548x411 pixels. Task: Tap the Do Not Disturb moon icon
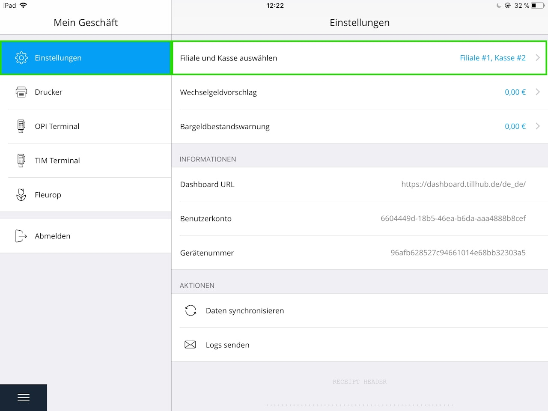point(499,6)
